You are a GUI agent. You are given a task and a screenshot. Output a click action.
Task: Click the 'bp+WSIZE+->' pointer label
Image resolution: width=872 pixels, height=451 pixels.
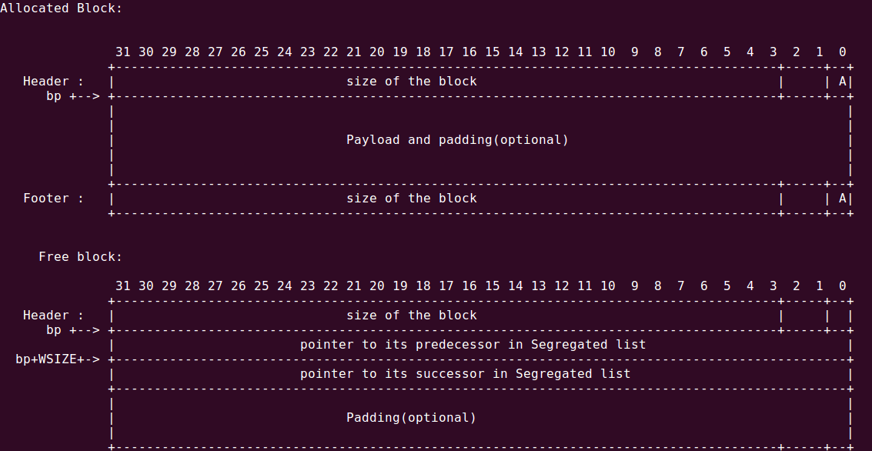click(x=58, y=359)
